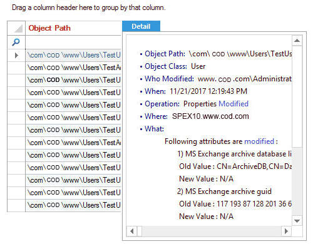313x244 pixels.
Task: Click the grid select-all corner triangle
Action: (18, 29)
